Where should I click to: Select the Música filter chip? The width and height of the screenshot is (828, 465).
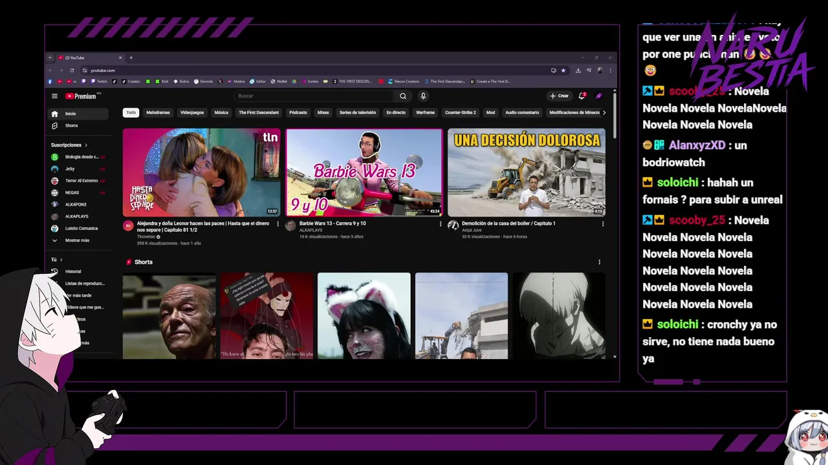pos(221,112)
